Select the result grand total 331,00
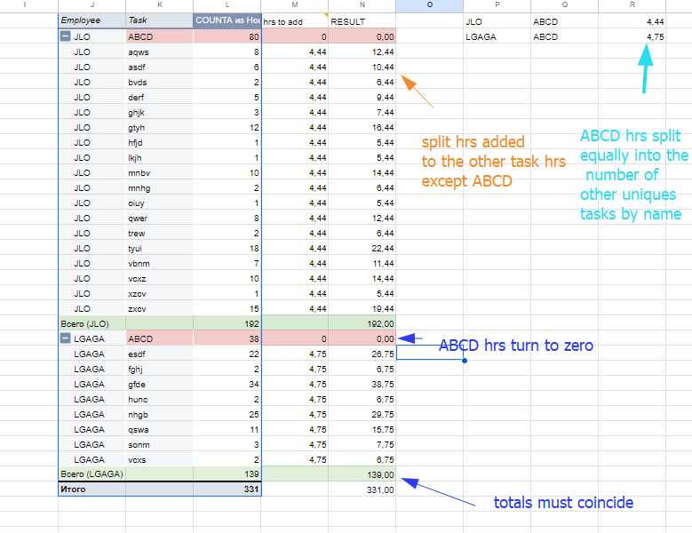692x533 pixels. click(362, 489)
